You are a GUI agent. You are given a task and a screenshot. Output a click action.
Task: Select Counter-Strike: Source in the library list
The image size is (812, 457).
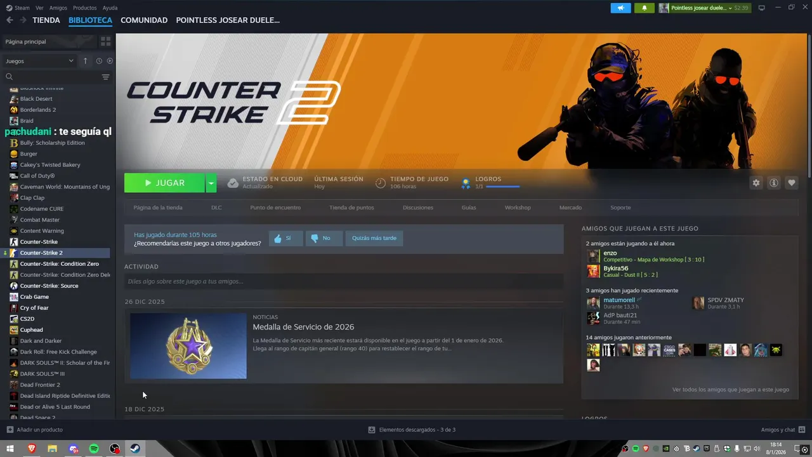click(49, 286)
